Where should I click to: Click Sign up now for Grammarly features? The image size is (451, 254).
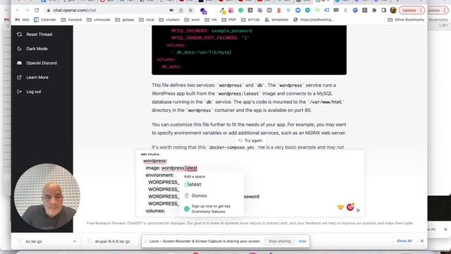point(211,209)
